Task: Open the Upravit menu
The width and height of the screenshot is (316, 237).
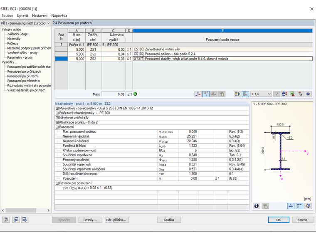Action: tap(22, 15)
